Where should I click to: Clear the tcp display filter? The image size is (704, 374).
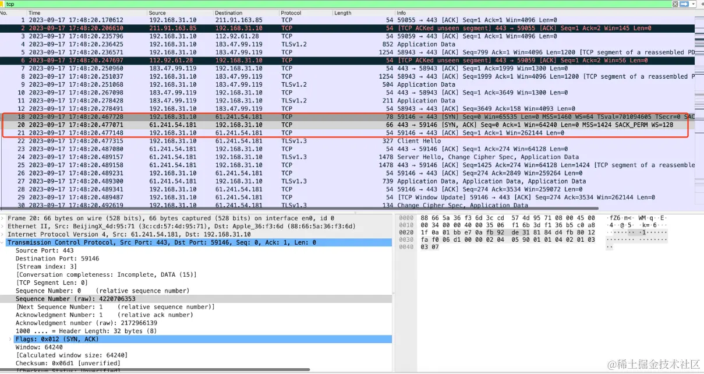[x=675, y=4]
